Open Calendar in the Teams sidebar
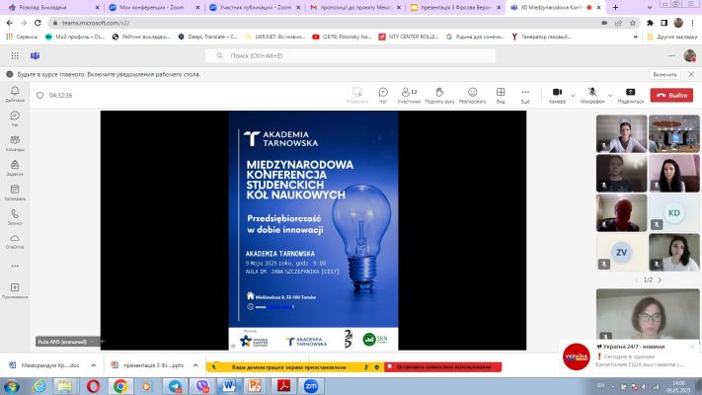This screenshot has height=395, width=702. 15,193
